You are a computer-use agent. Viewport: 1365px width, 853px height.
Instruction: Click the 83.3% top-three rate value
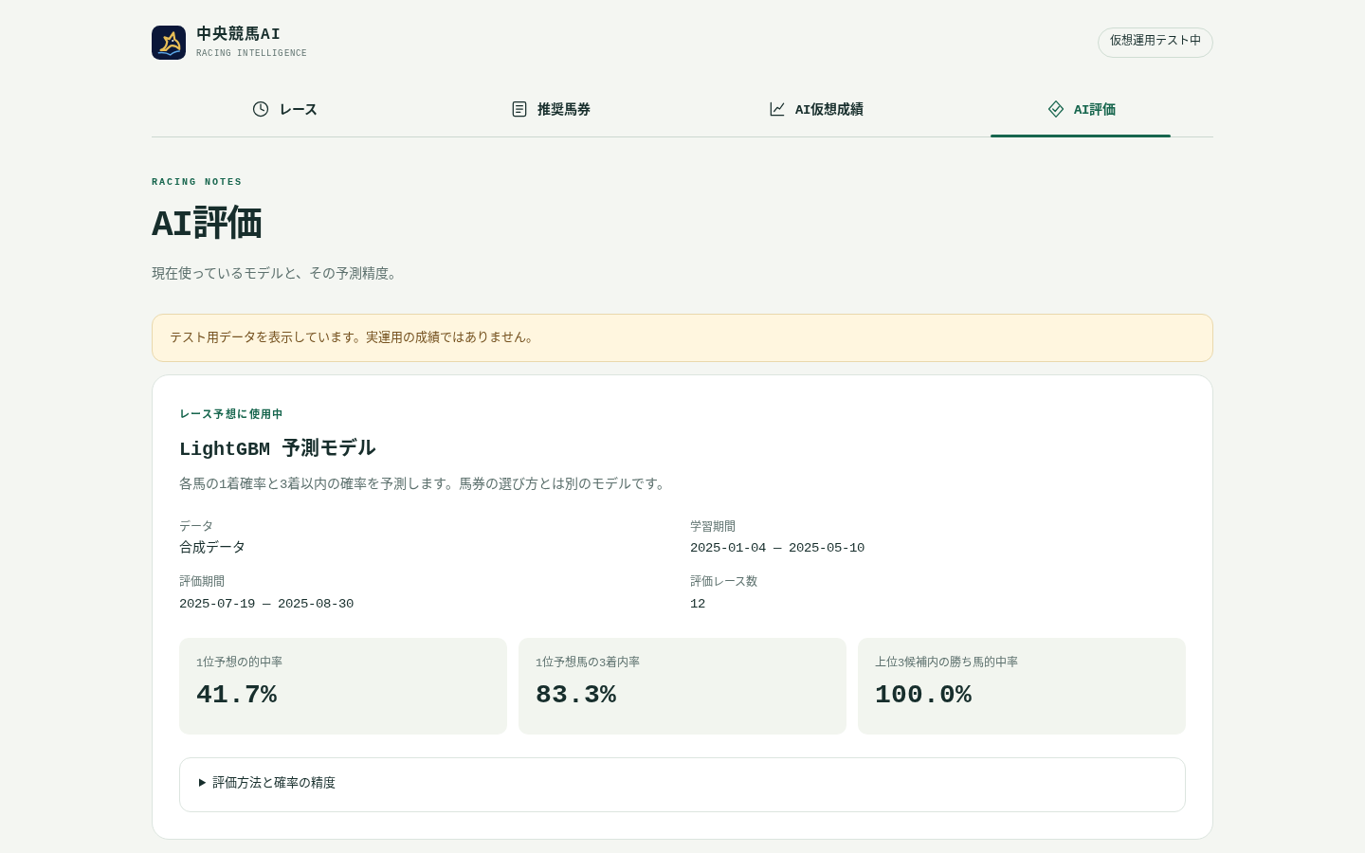[x=576, y=695]
